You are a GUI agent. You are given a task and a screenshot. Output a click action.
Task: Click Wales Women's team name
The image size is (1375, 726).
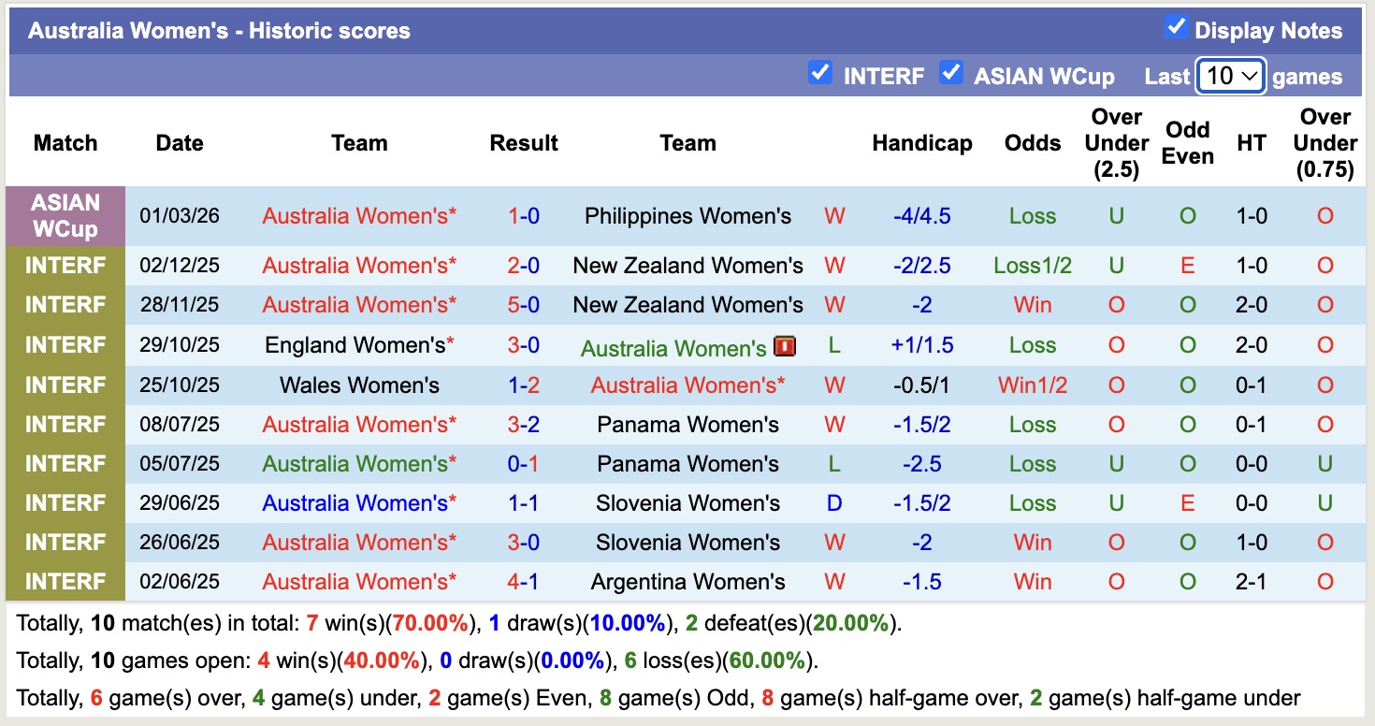[359, 385]
